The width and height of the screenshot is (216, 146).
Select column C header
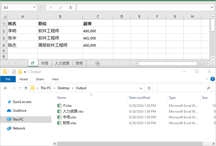point(98,17)
